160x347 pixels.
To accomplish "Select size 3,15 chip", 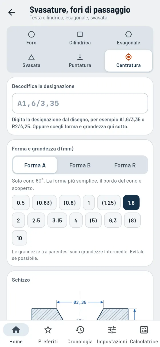I will 57,220.
